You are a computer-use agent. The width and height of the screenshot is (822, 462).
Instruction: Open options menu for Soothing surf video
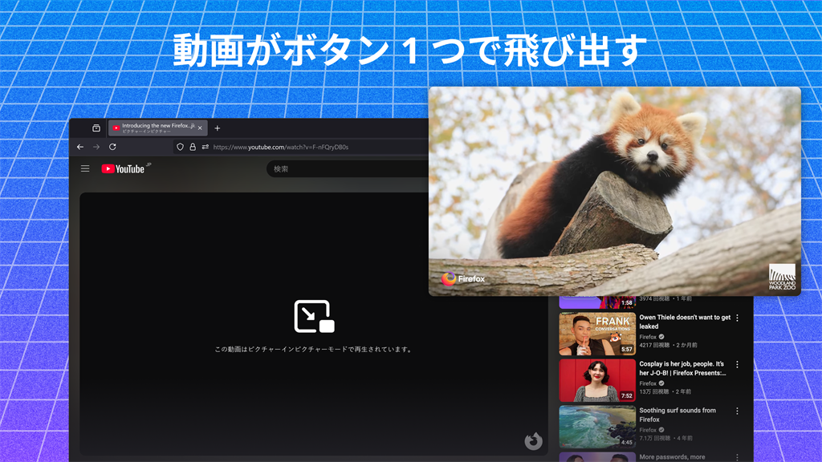tap(737, 411)
